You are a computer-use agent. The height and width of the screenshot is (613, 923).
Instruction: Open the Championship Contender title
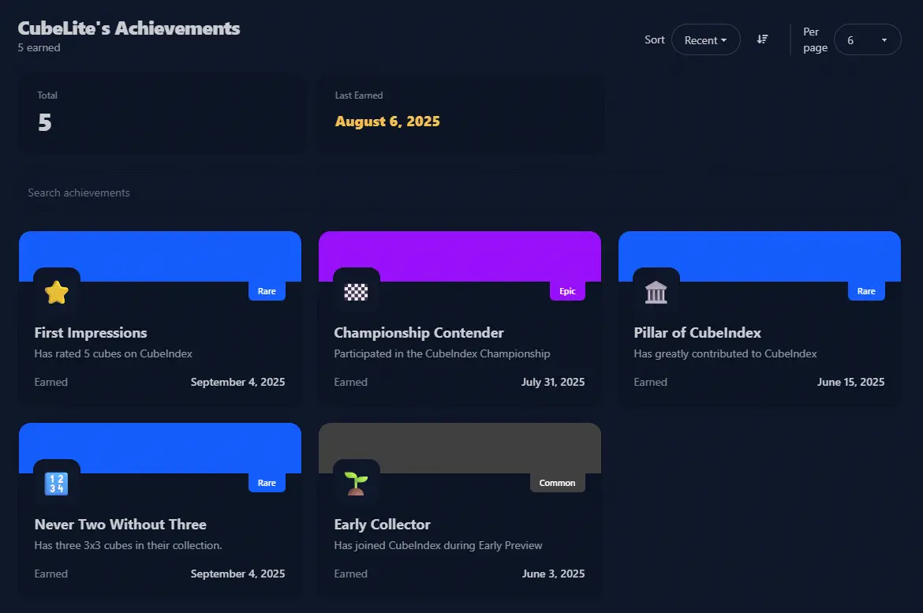click(419, 333)
